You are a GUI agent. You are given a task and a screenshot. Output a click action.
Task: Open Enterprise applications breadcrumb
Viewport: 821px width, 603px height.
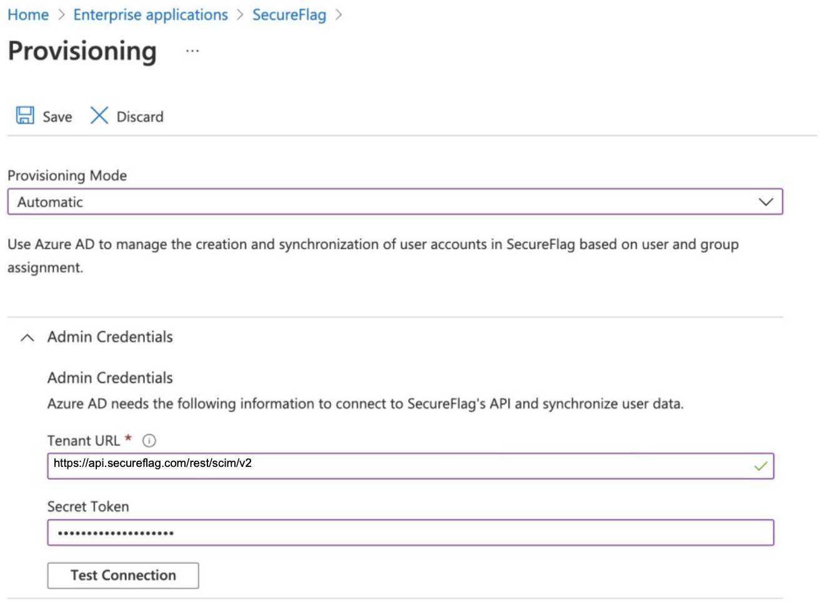coord(151,15)
